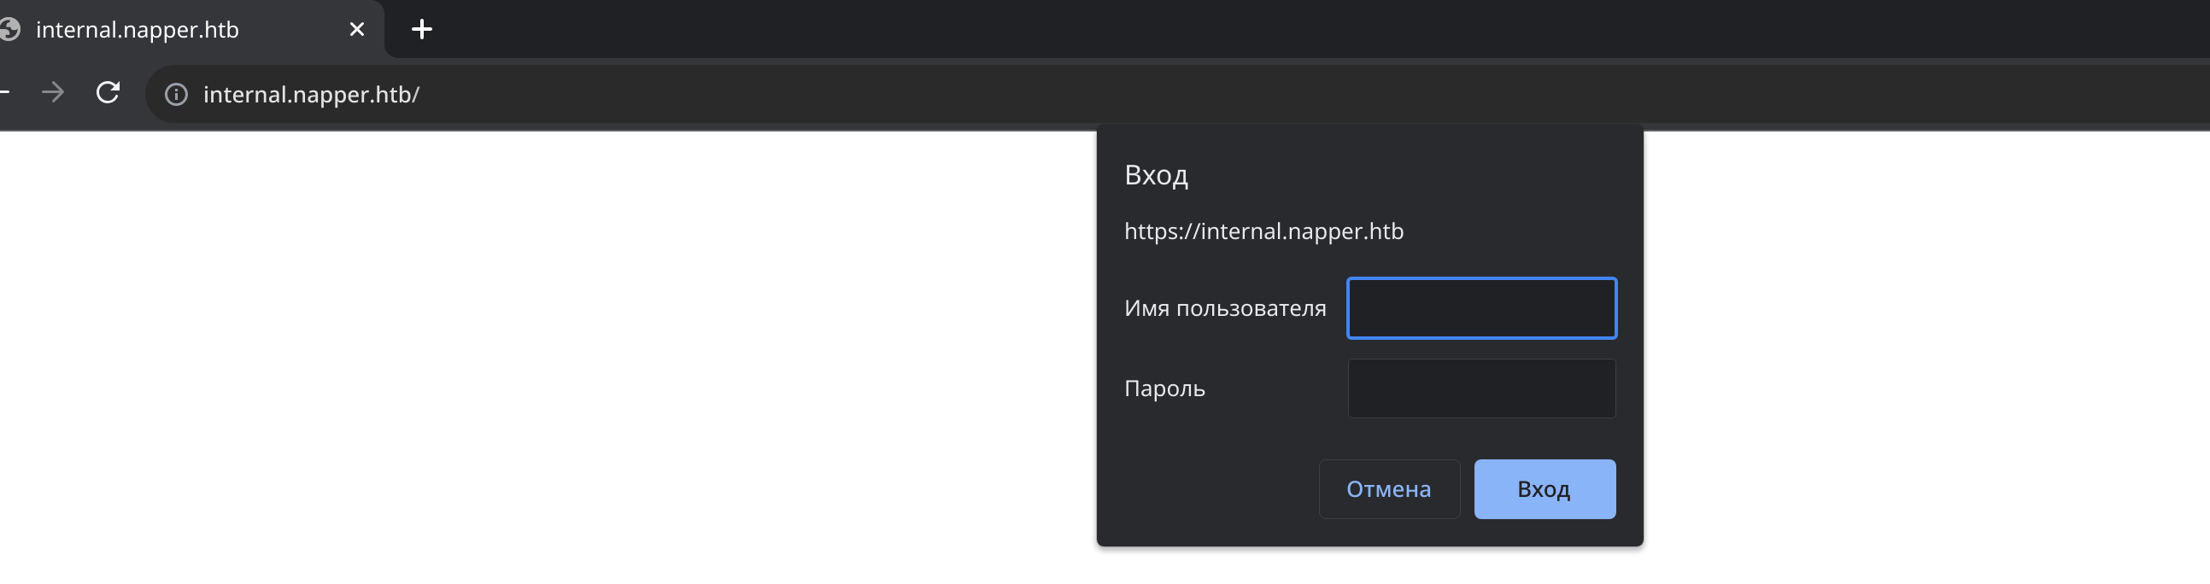Focus the Имя пользователя username field
Image resolution: width=2210 pixels, height=584 pixels.
pos(1481,308)
